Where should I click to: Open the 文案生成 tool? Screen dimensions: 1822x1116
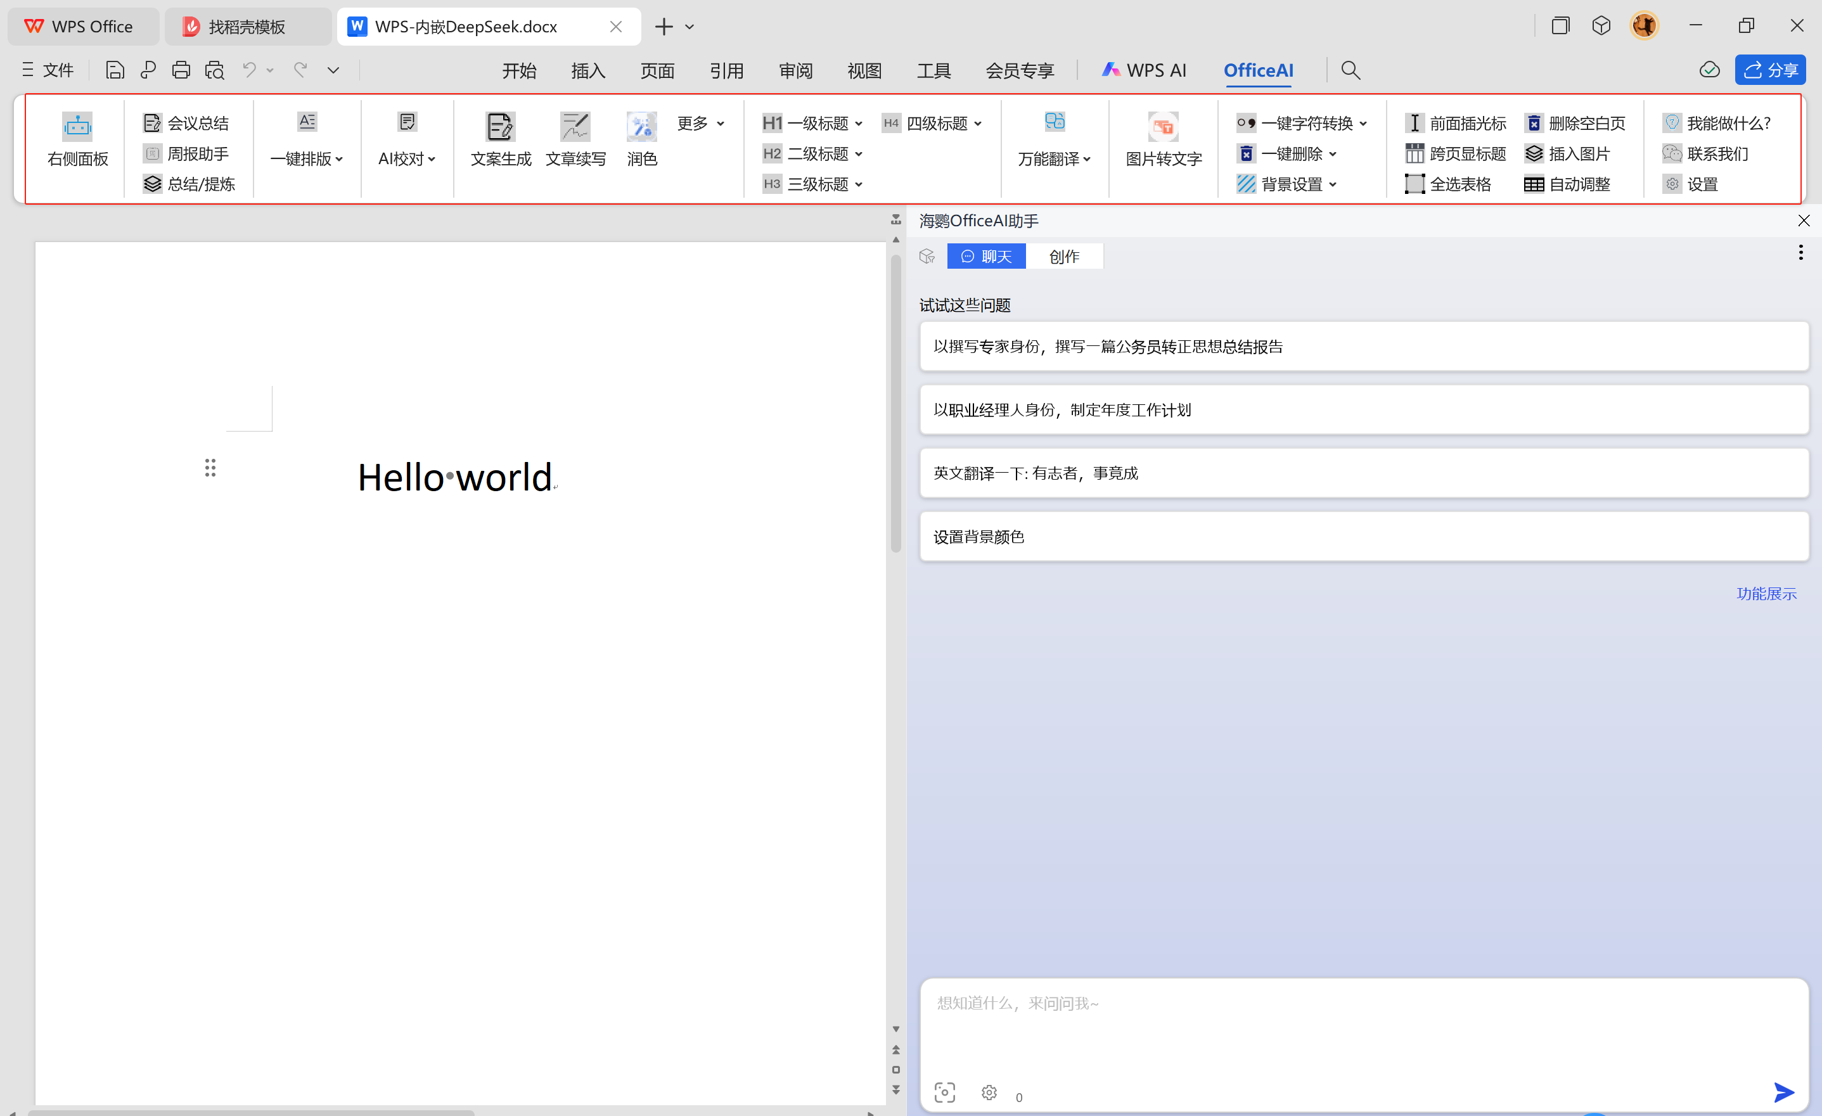click(x=500, y=139)
